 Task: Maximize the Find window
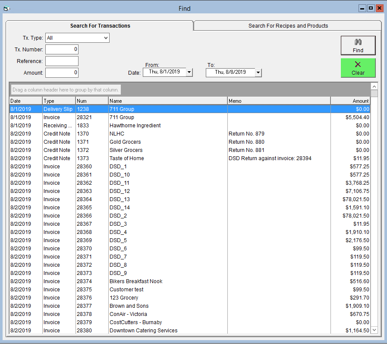click(371, 8)
